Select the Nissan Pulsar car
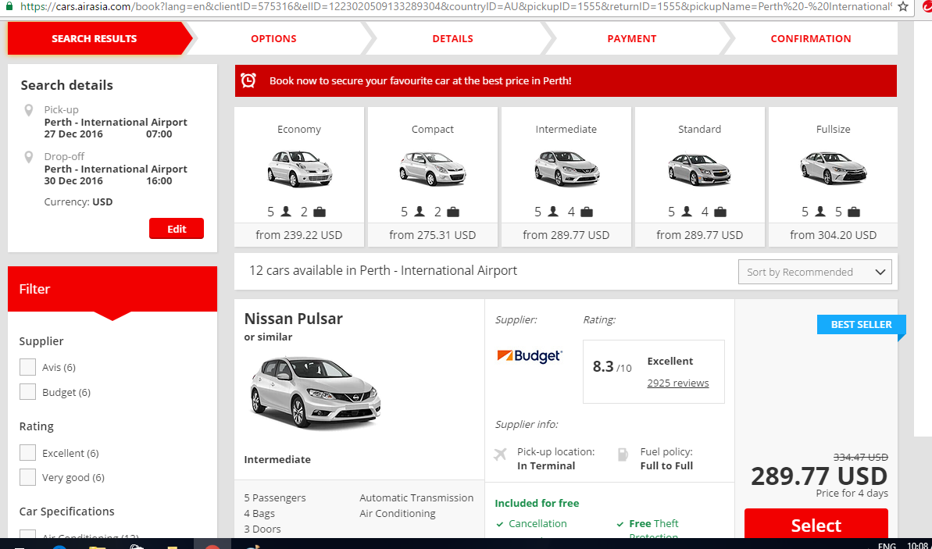Image resolution: width=932 pixels, height=549 pixels. [x=816, y=525]
